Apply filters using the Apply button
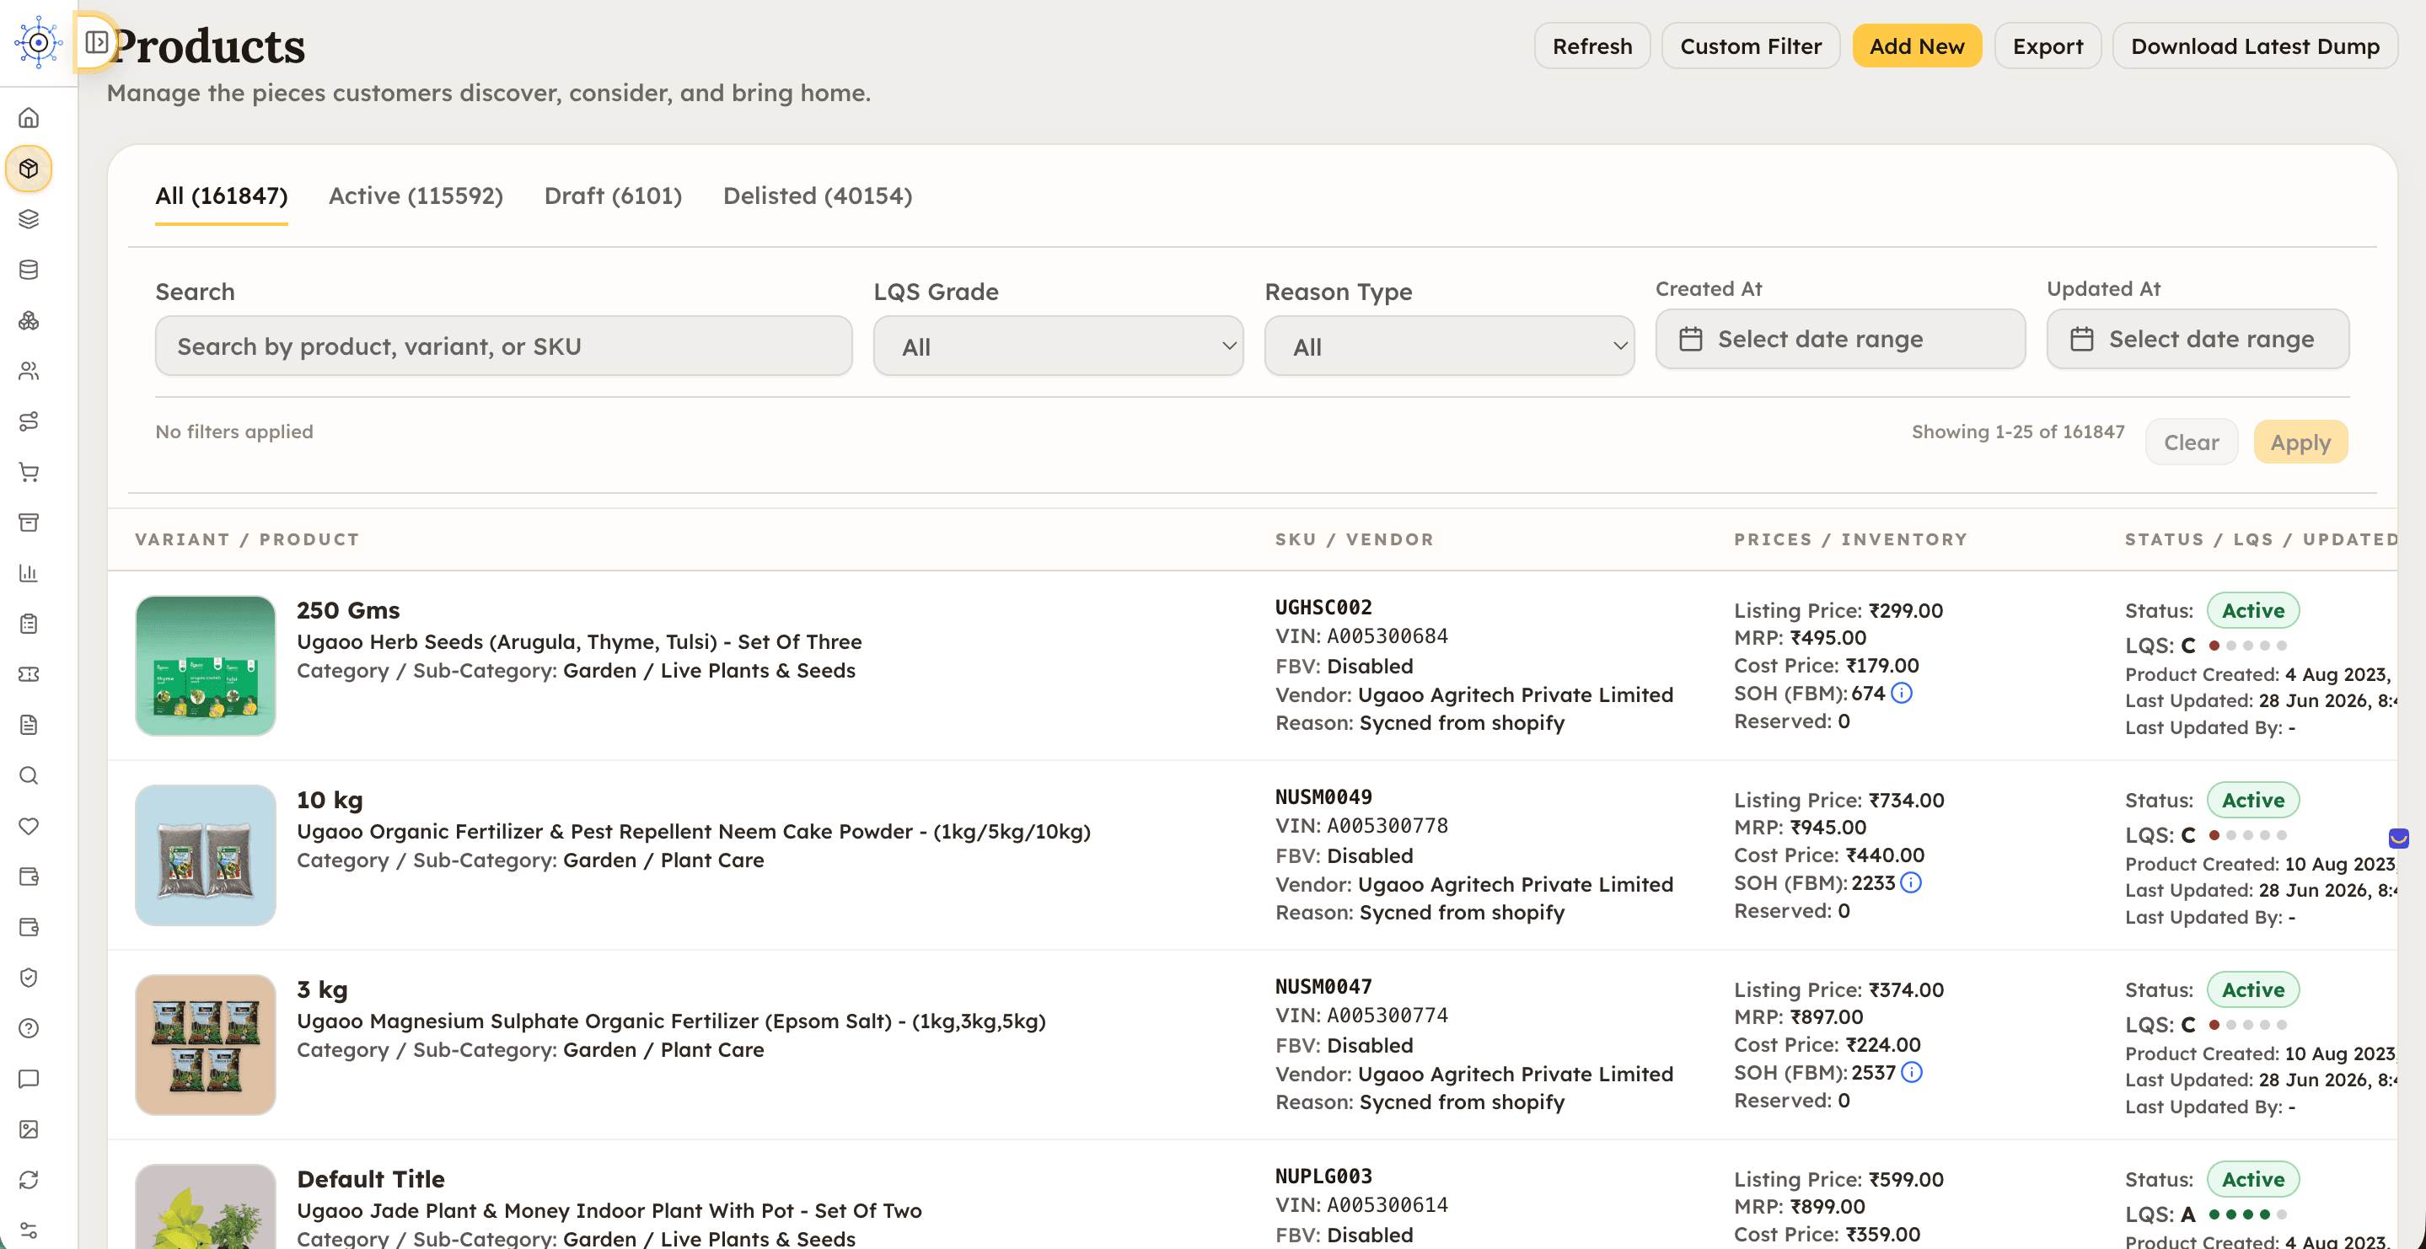2426x1249 pixels. [x=2300, y=442]
